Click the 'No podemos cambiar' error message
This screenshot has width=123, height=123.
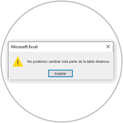[x=69, y=61]
